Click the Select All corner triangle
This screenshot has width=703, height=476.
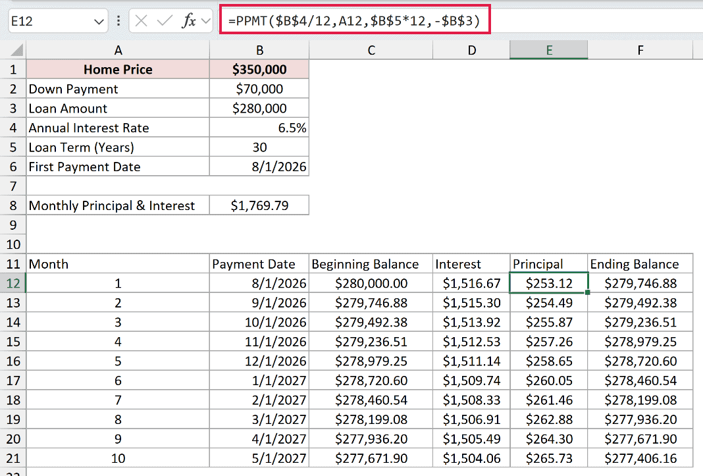[16, 50]
